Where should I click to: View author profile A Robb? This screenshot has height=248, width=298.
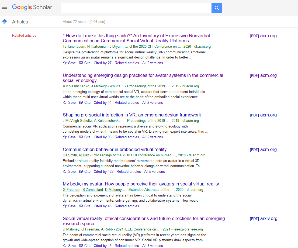107,229
